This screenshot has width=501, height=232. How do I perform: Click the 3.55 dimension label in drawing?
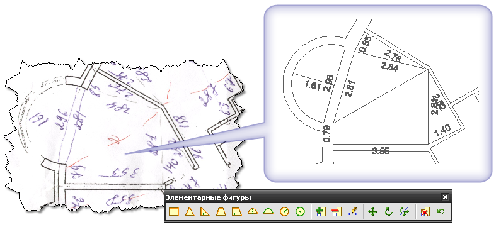(381, 151)
